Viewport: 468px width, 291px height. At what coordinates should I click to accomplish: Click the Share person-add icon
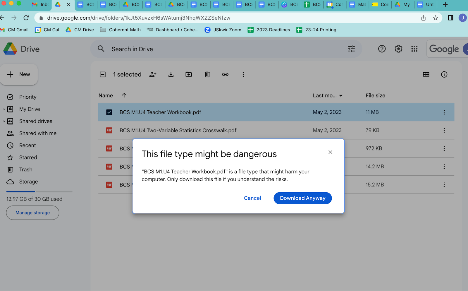tap(153, 74)
